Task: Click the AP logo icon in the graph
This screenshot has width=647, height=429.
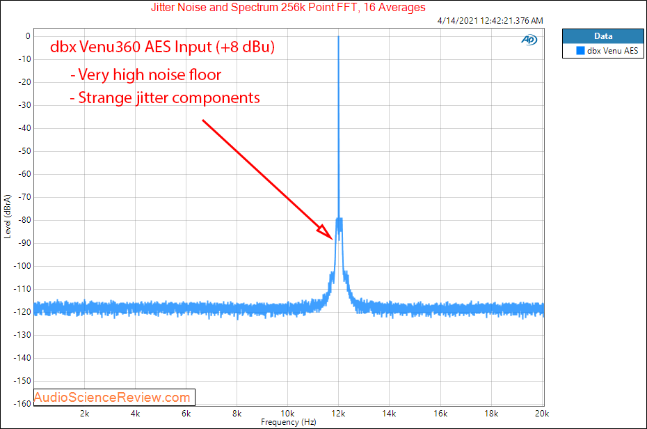Action: pos(529,40)
